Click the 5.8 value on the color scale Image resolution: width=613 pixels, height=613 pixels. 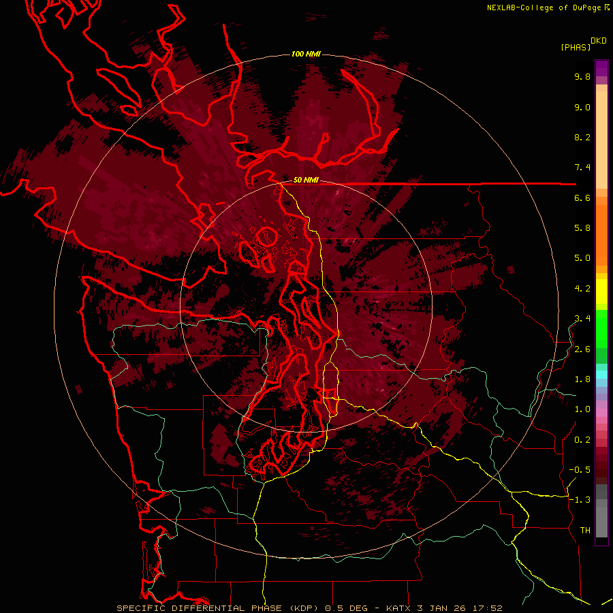coord(582,227)
